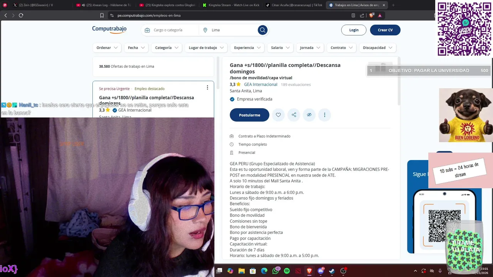Open WhatsApp from the taskbar
Screen dimensions: 493x277
pyautogui.click(x=275, y=271)
